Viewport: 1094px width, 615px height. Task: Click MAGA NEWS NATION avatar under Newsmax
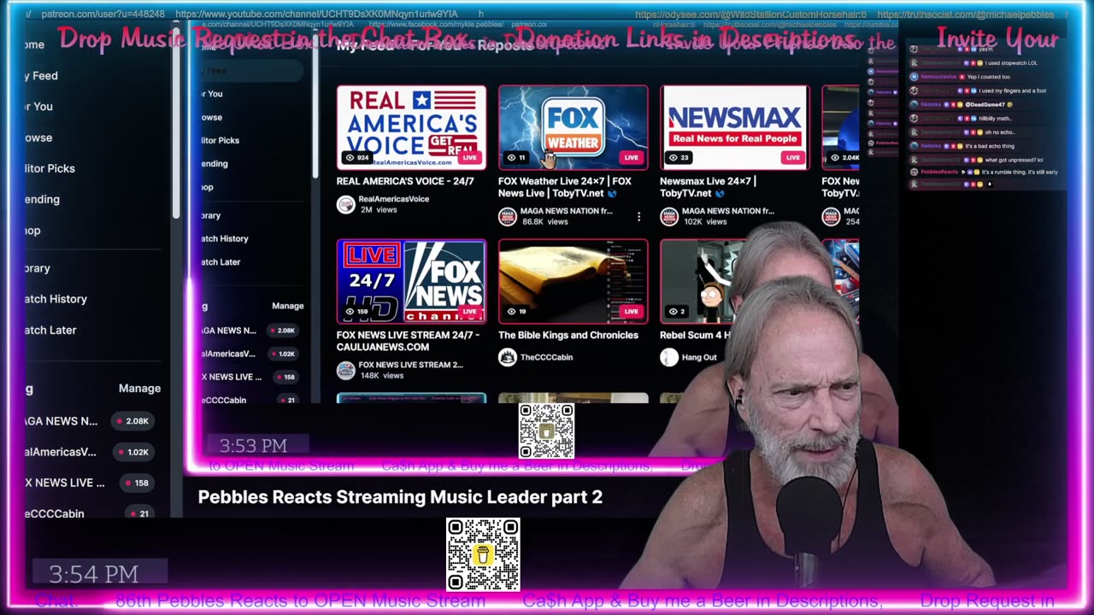[x=669, y=216]
